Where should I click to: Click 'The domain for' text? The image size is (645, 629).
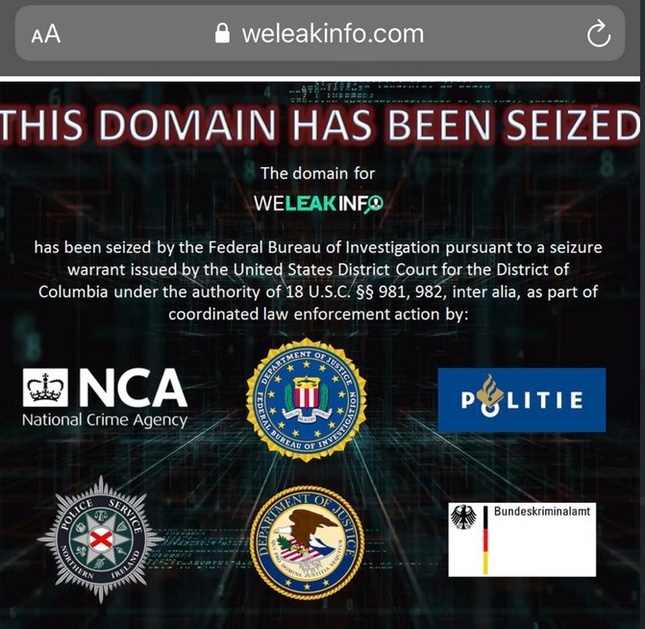[317, 173]
